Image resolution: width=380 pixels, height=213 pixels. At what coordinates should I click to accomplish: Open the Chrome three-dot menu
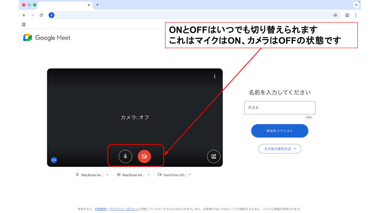pos(355,15)
